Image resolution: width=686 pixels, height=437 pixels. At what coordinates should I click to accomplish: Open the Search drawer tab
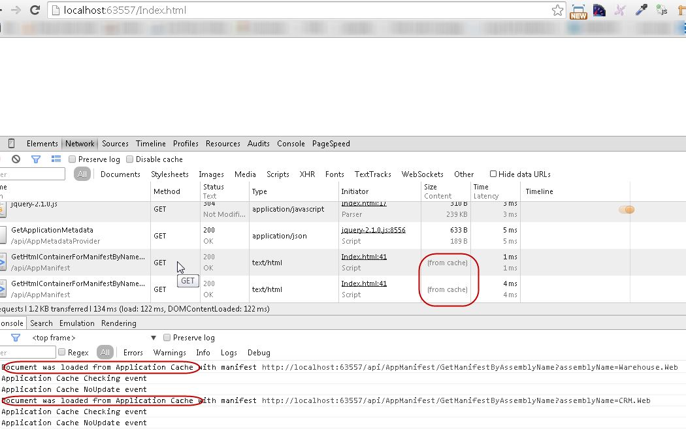click(x=41, y=323)
